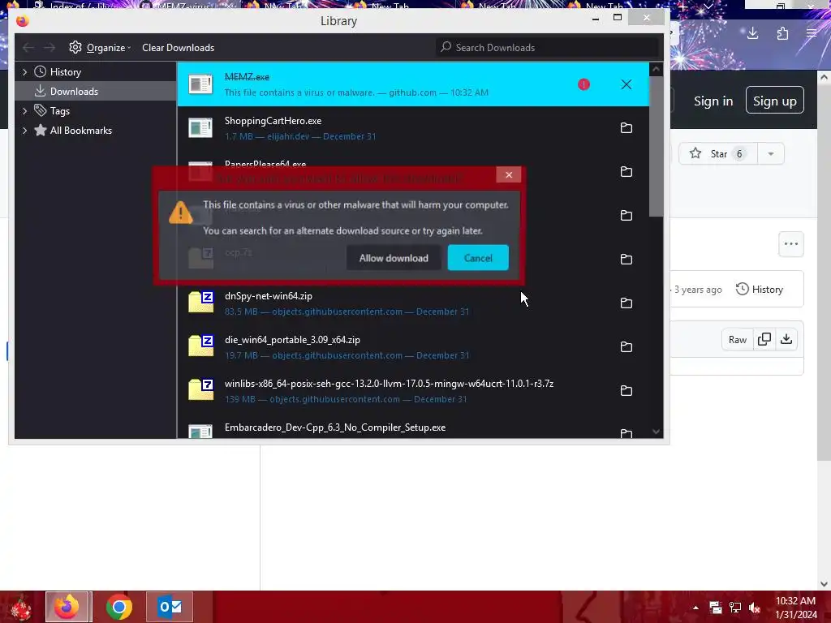Show ccp.7z in folder
Screen dimensions: 831x623
click(x=626, y=259)
